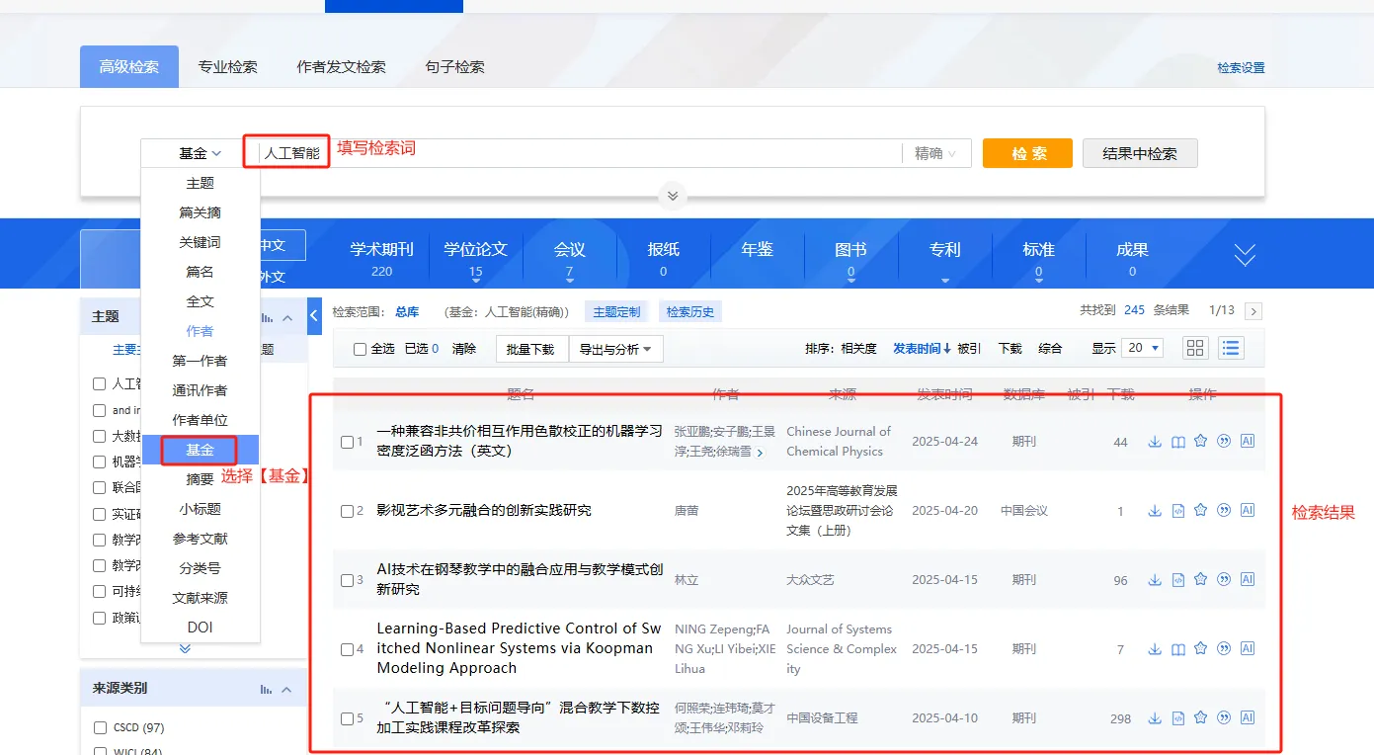Open HTML reading for result 2
Image resolution: width=1374 pixels, height=755 pixels.
(1178, 511)
